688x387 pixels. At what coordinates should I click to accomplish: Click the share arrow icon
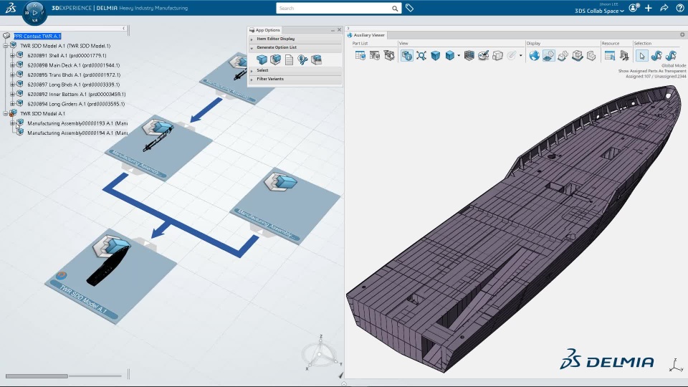pyautogui.click(x=664, y=8)
